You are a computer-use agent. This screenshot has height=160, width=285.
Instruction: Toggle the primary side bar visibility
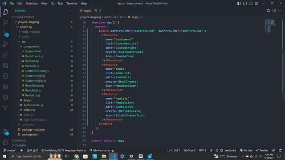[x=239, y=4]
